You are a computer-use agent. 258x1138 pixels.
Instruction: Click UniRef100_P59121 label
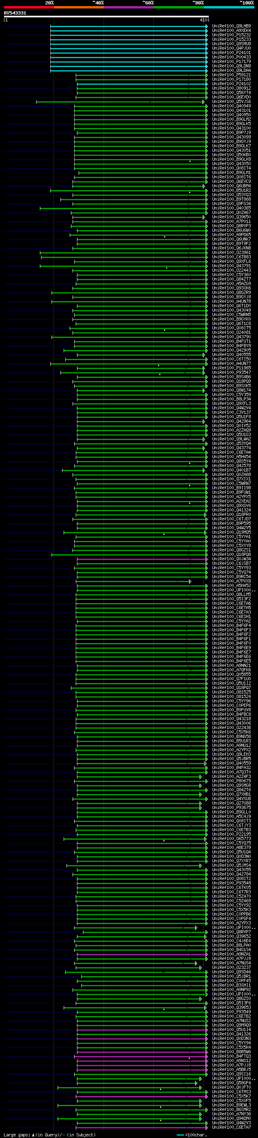(x=231, y=75)
